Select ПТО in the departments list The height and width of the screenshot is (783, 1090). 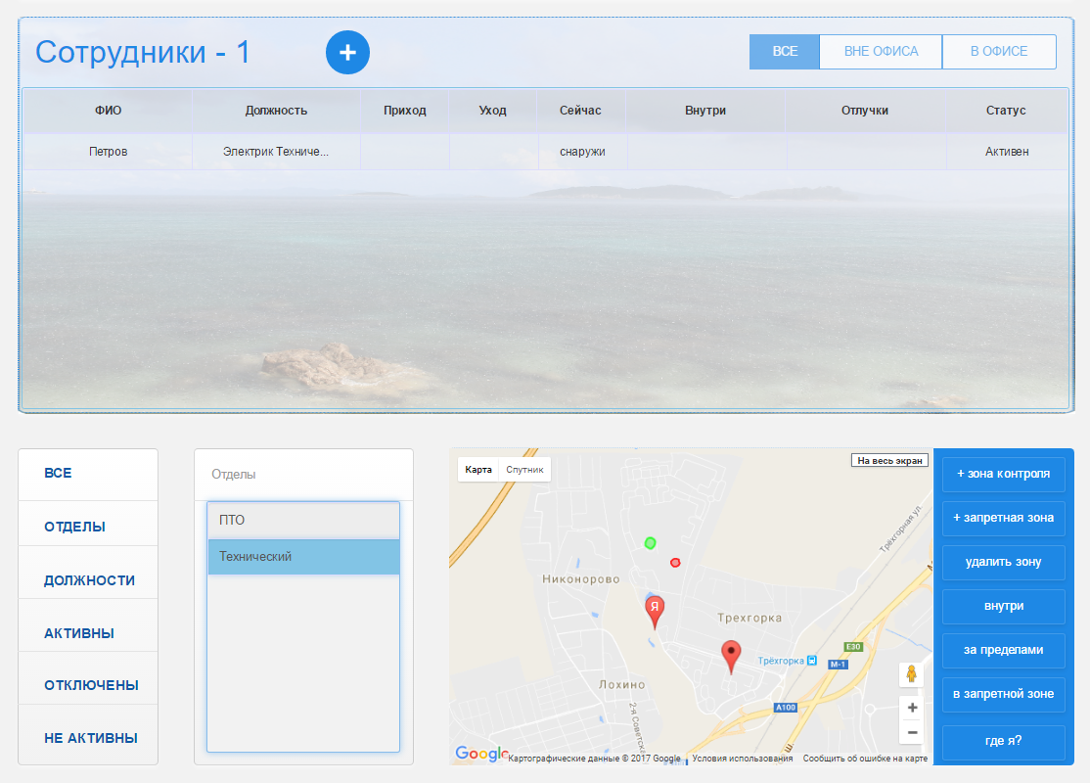click(x=303, y=520)
